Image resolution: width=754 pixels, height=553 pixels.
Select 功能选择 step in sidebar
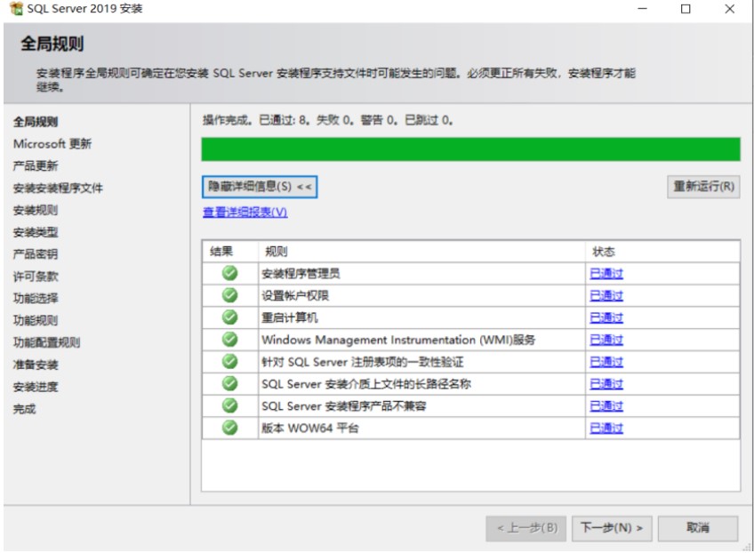click(36, 298)
